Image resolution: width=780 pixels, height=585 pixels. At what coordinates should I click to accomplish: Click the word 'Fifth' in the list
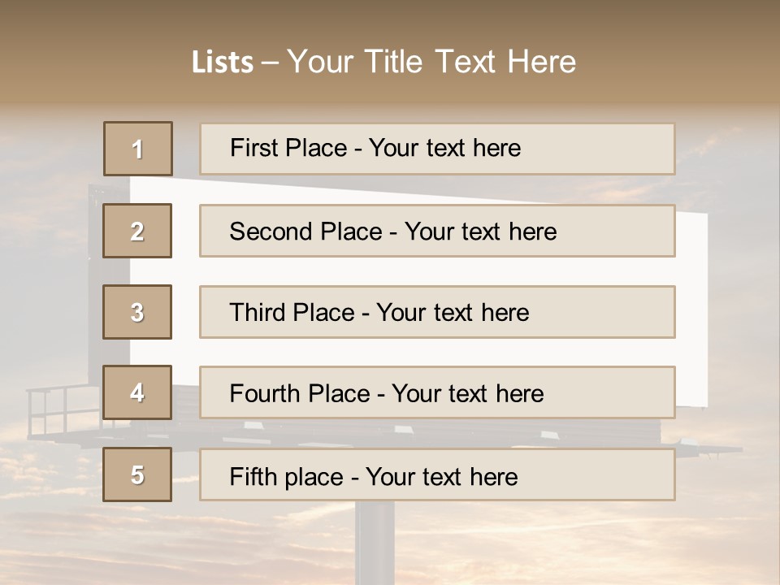253,476
